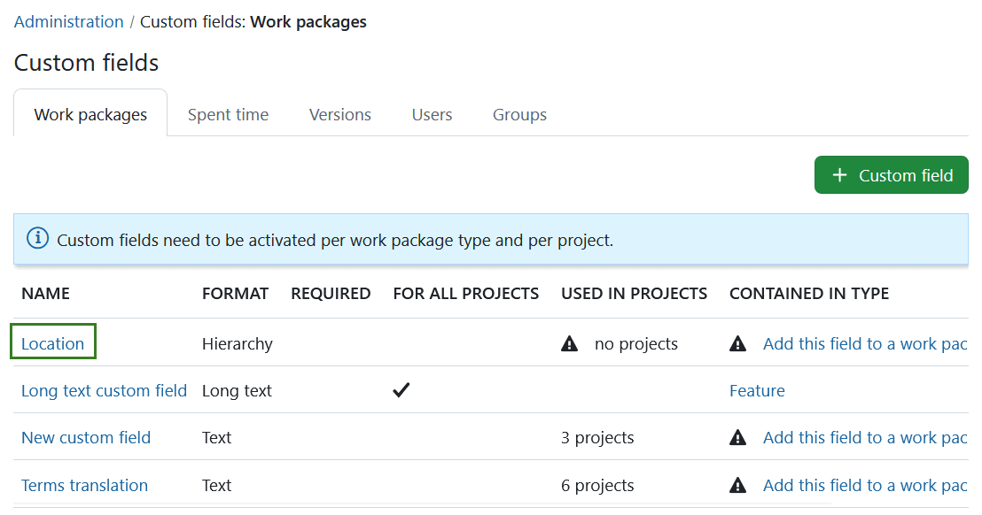Screen dimensions: 982x515
Task: Click the warning triangle in the Terms translation type column
Action: [738, 485]
